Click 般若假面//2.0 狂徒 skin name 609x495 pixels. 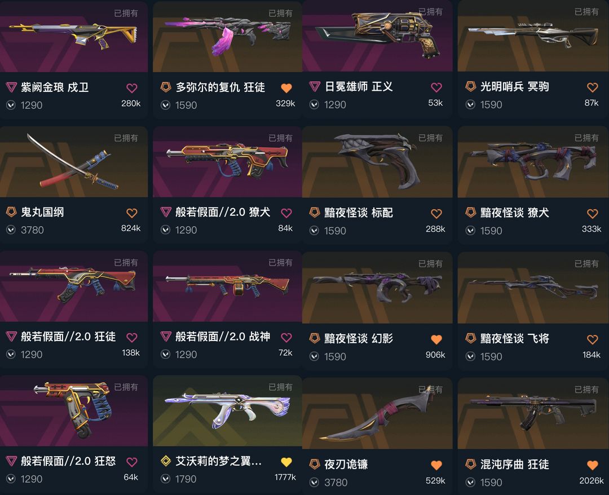tap(68, 337)
